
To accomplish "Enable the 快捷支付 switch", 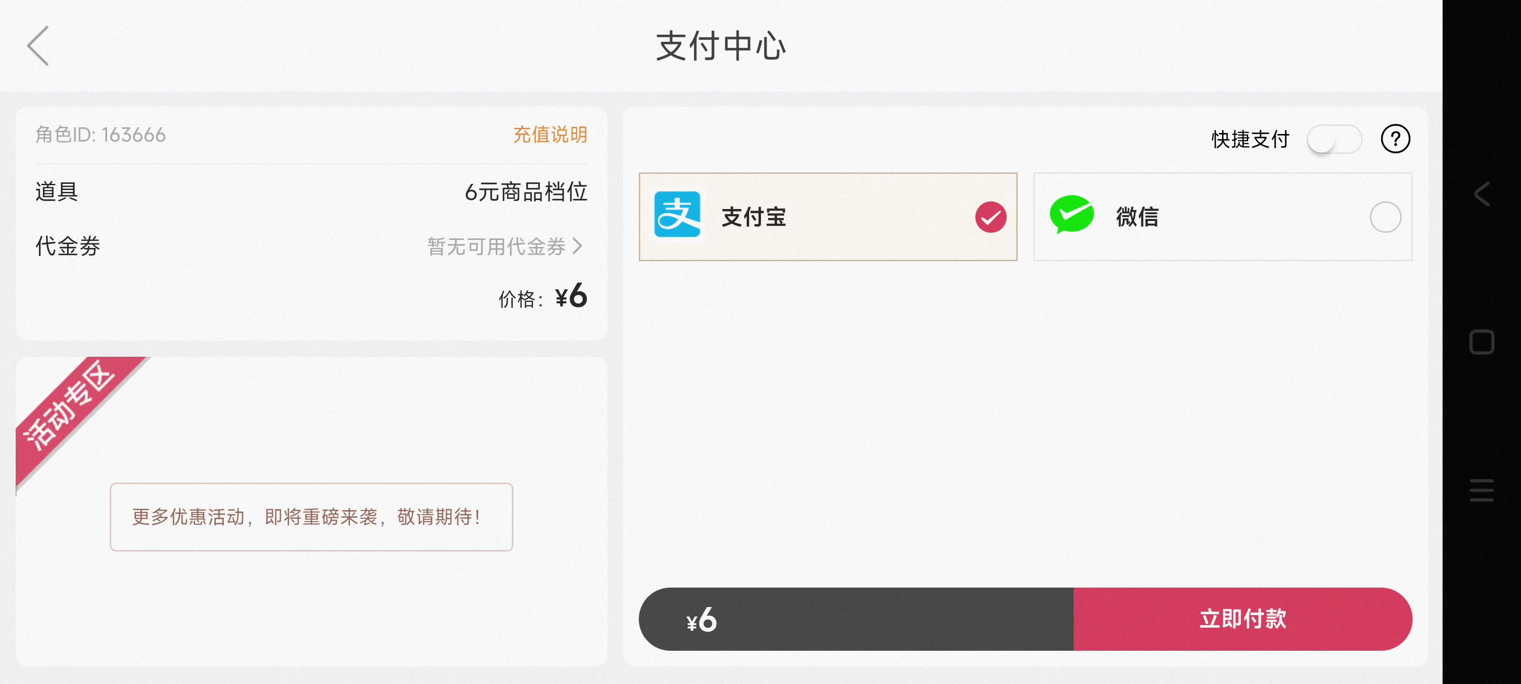I will (x=1334, y=140).
